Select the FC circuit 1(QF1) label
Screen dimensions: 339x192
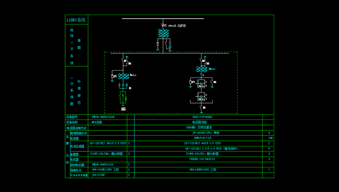[175, 26]
